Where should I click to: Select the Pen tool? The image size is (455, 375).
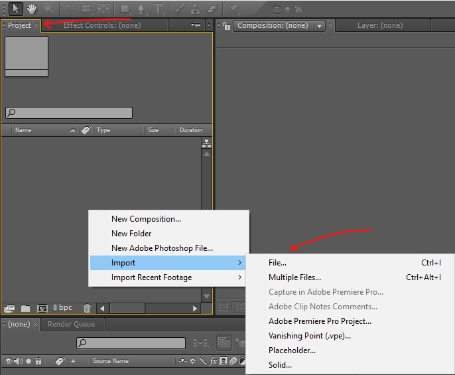pyautogui.click(x=141, y=9)
